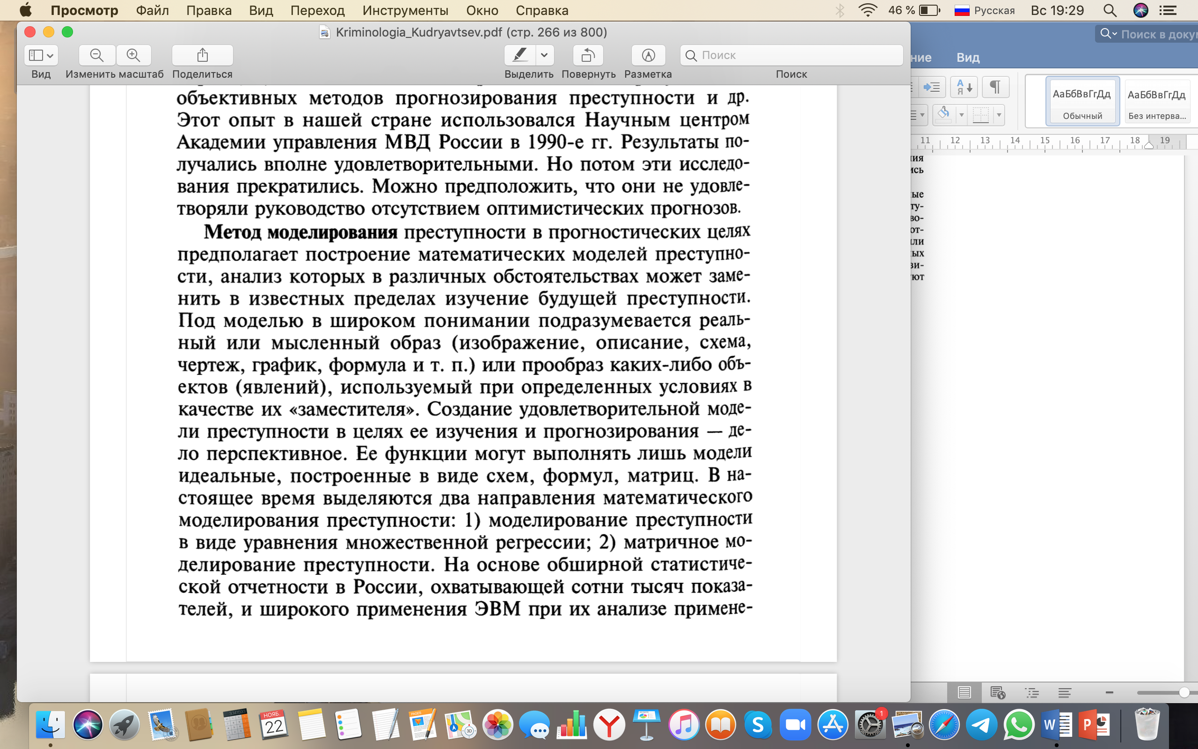Click the right indent marker on Word ruler
The image size is (1198, 749).
1148,145
